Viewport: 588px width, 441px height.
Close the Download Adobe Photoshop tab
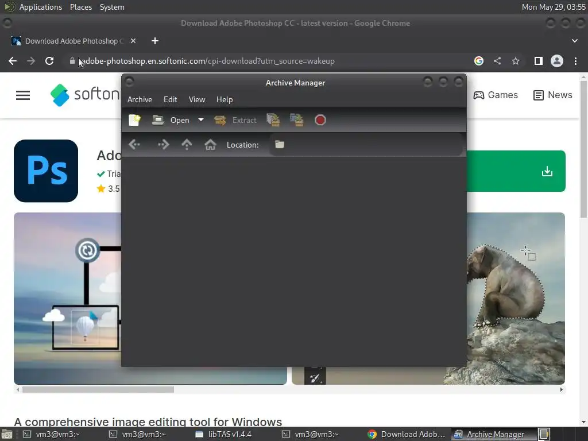click(133, 41)
